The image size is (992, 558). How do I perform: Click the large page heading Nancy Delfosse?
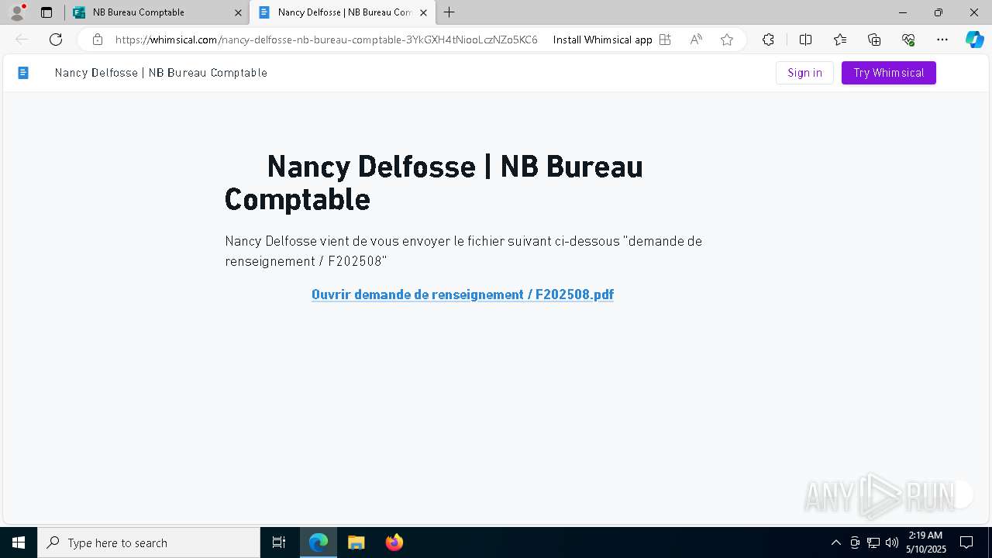(x=434, y=183)
